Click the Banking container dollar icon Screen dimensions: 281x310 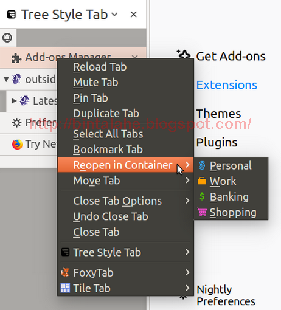point(202,196)
